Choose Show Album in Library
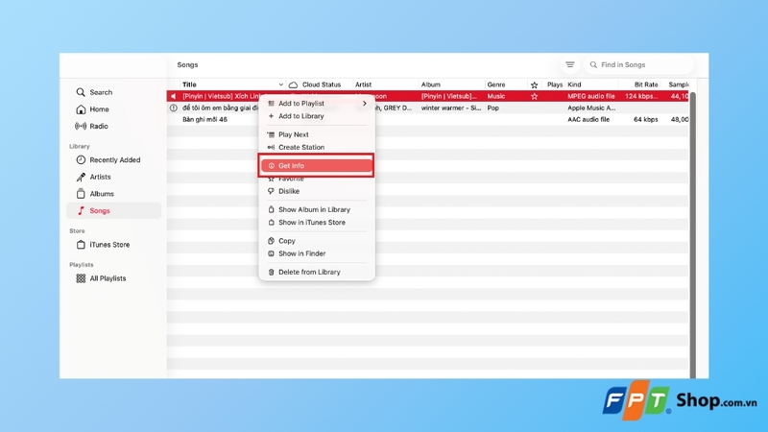Image resolution: width=768 pixels, height=432 pixels. pyautogui.click(x=317, y=209)
